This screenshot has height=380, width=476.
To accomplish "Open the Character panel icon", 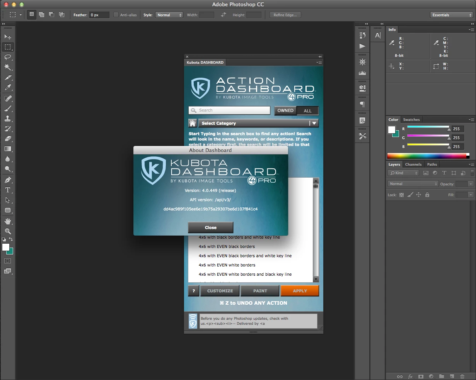I will point(378,35).
